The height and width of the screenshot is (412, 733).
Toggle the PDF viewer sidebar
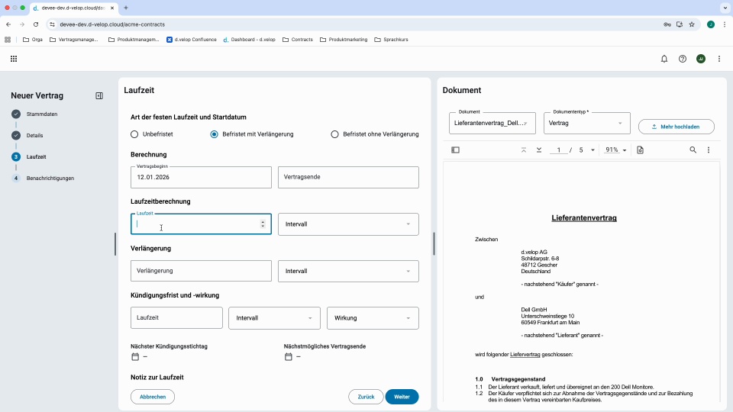(x=455, y=150)
